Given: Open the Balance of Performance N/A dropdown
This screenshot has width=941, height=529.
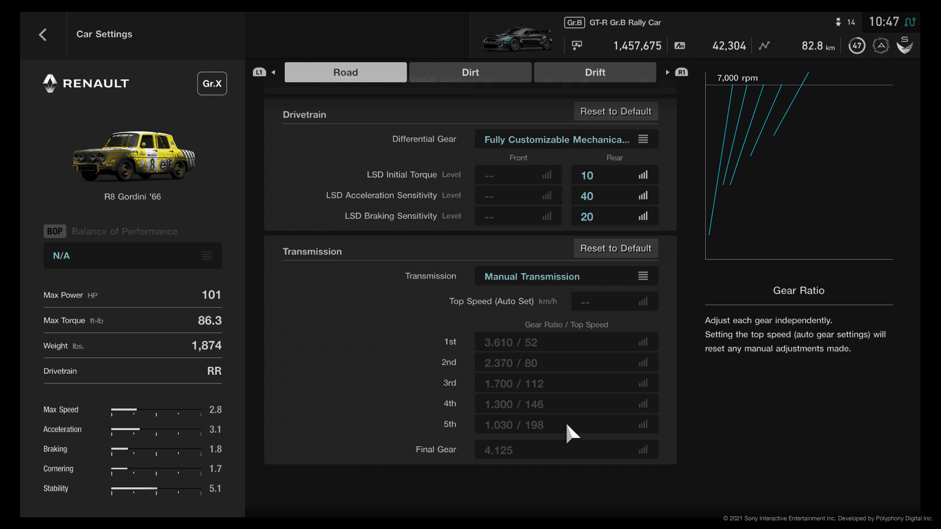Looking at the screenshot, I should [132, 255].
